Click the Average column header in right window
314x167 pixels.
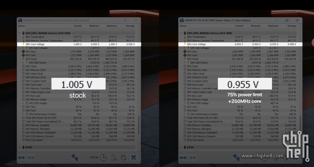coord(292,26)
